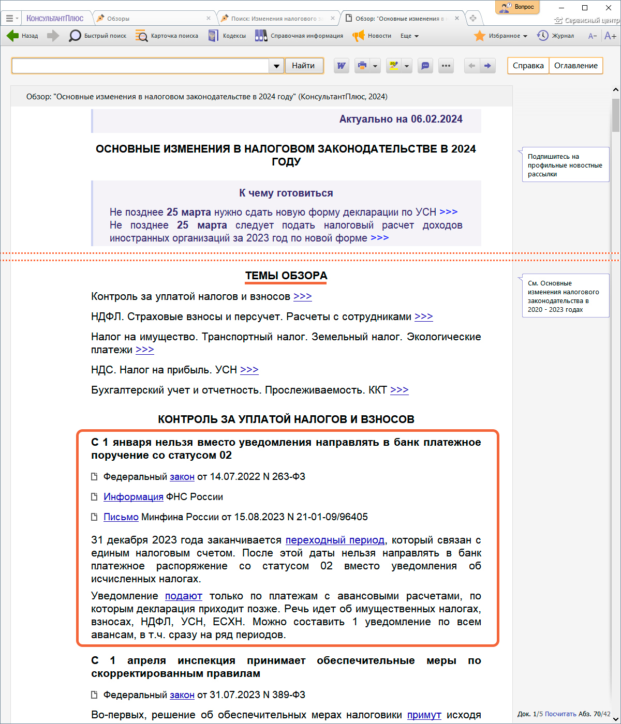Open Быстрый поиск magnifier

[98, 36]
